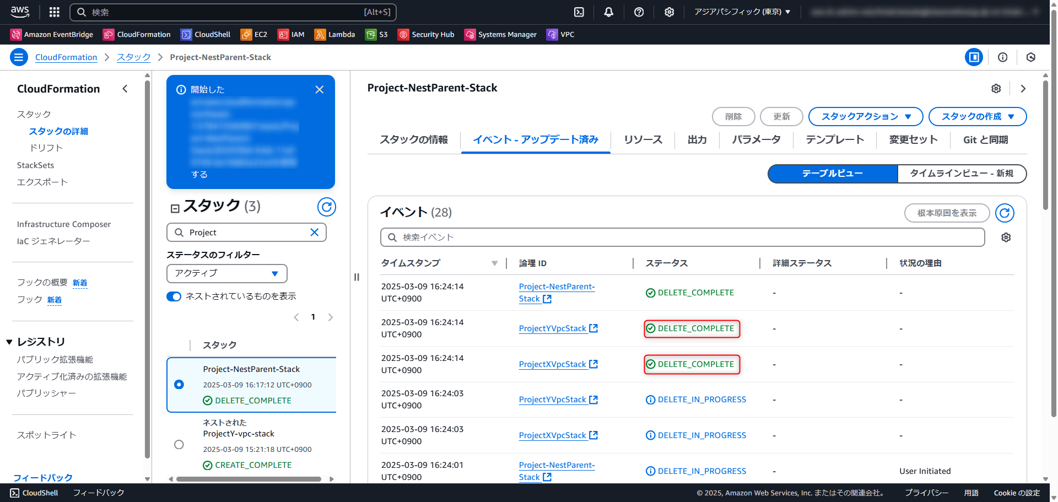The height and width of the screenshot is (502, 1058).
Task: Switch to the table view
Action: (x=833, y=173)
